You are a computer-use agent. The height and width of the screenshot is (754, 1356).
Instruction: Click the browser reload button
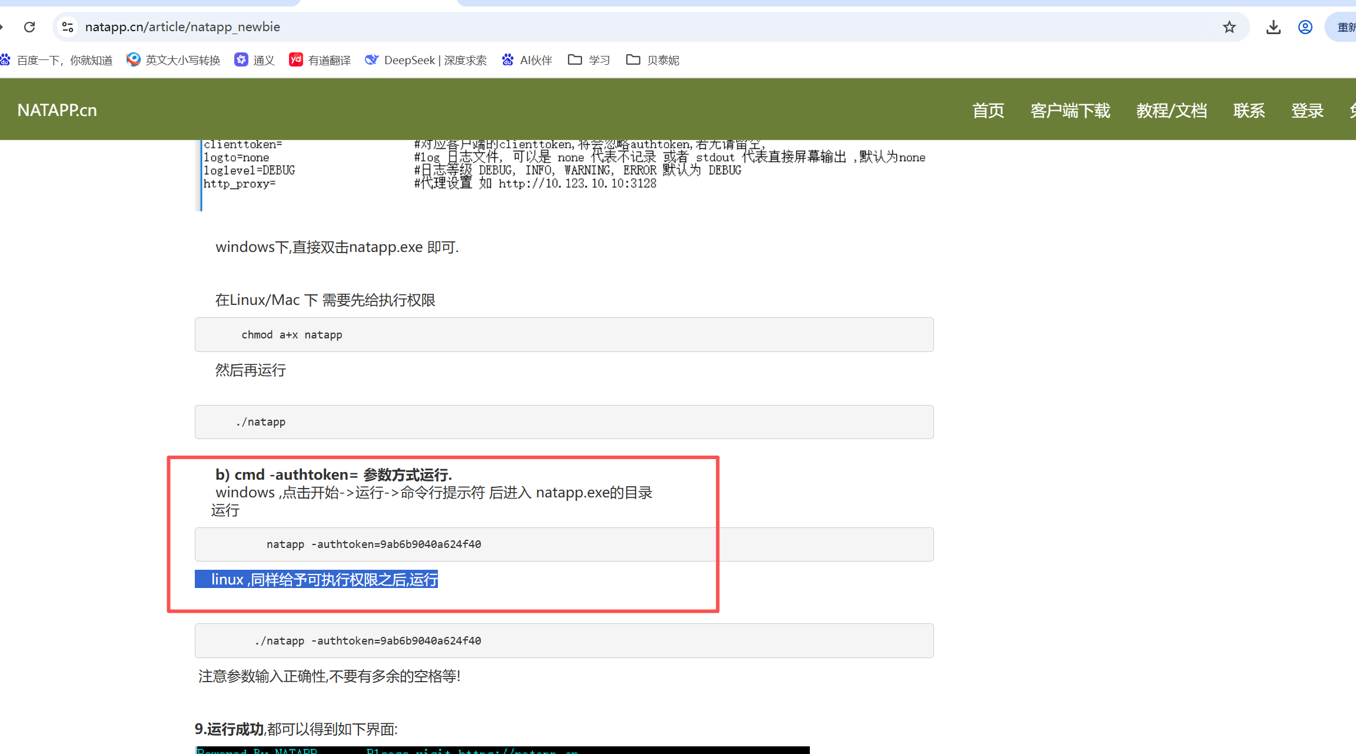point(29,27)
